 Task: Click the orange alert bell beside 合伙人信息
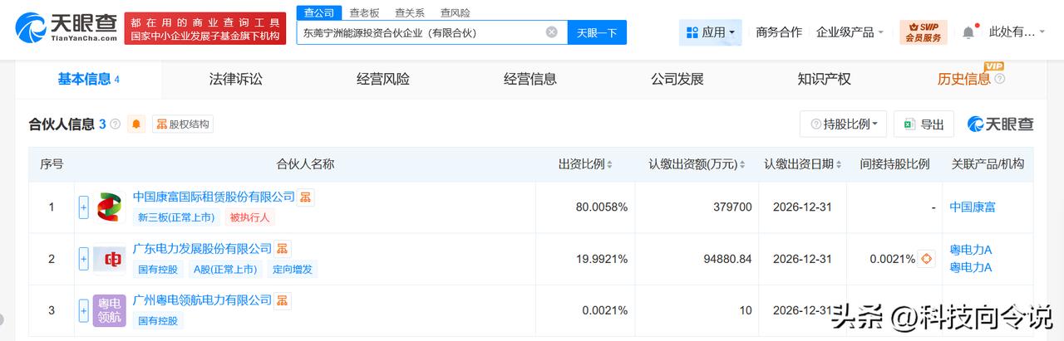[137, 124]
